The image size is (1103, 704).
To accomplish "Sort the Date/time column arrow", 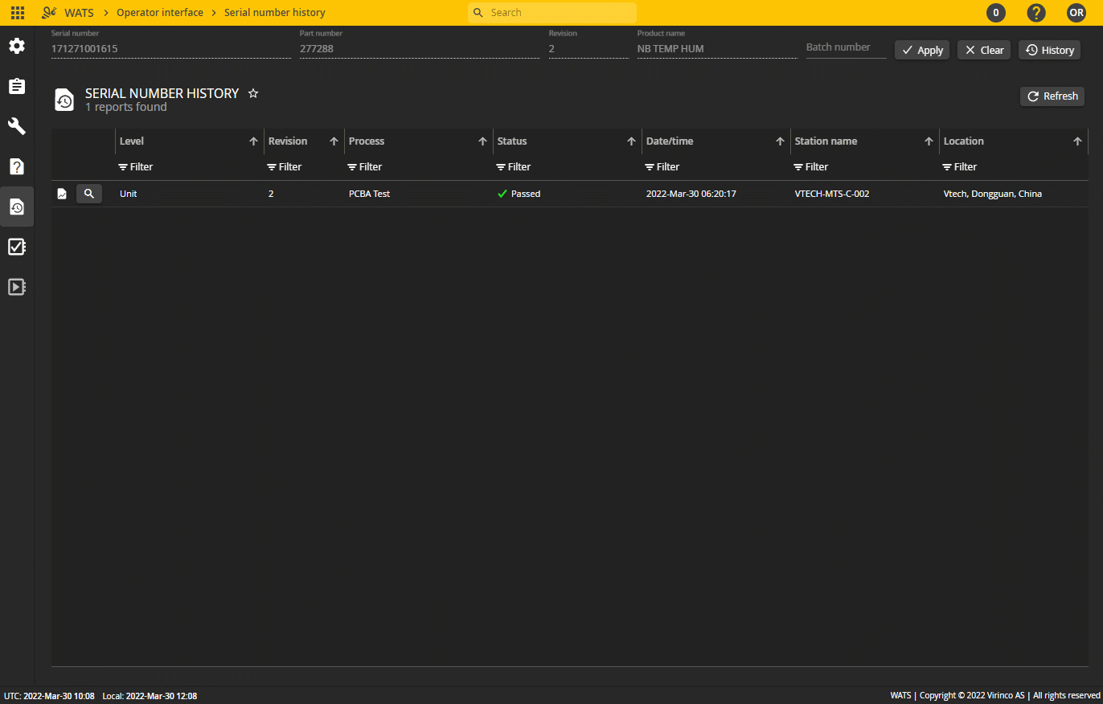I will 780,141.
